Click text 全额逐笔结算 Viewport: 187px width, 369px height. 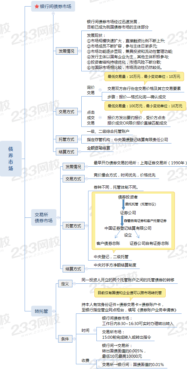click(98, 148)
